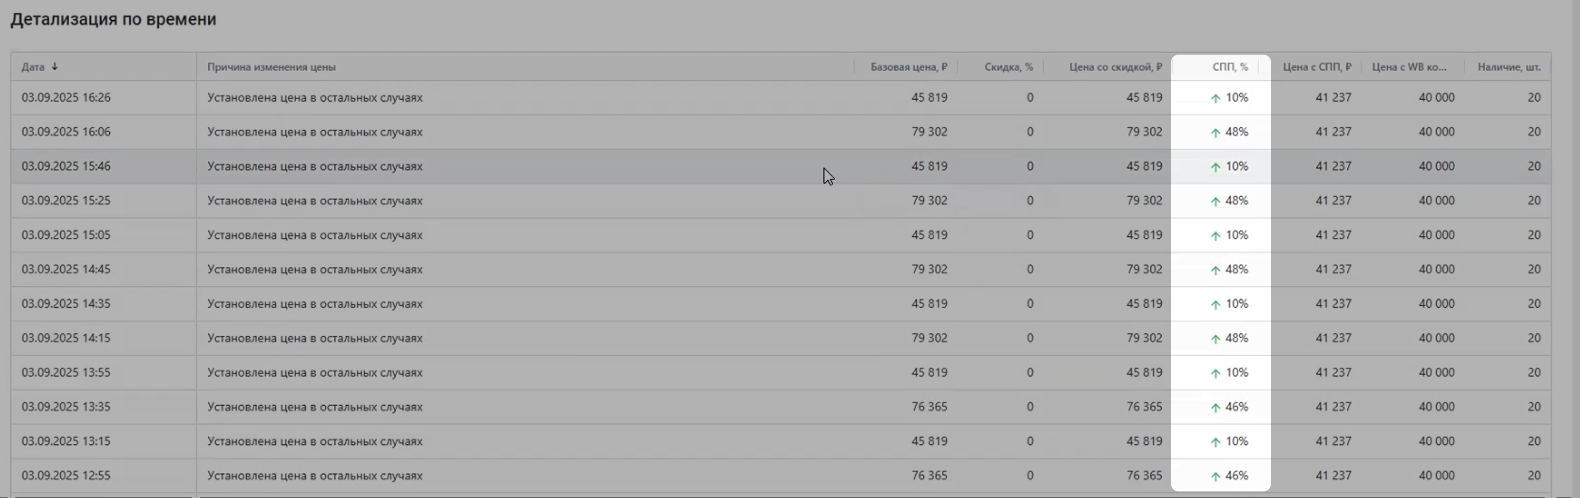Click the Наличие, шт. column header

[1508, 67]
